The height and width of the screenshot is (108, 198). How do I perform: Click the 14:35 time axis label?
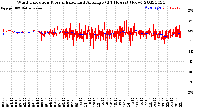(x=111, y=102)
